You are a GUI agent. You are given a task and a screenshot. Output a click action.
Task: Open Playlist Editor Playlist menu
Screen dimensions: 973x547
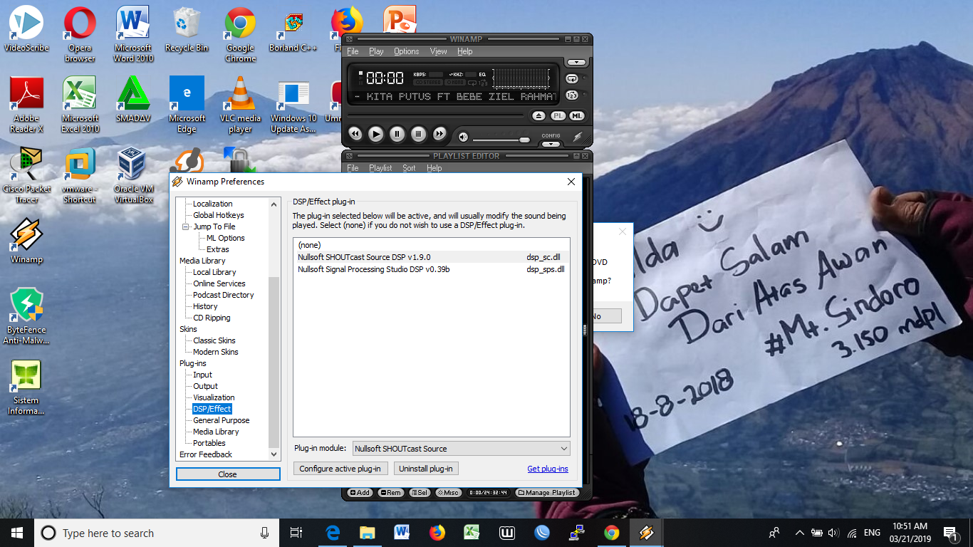click(380, 168)
